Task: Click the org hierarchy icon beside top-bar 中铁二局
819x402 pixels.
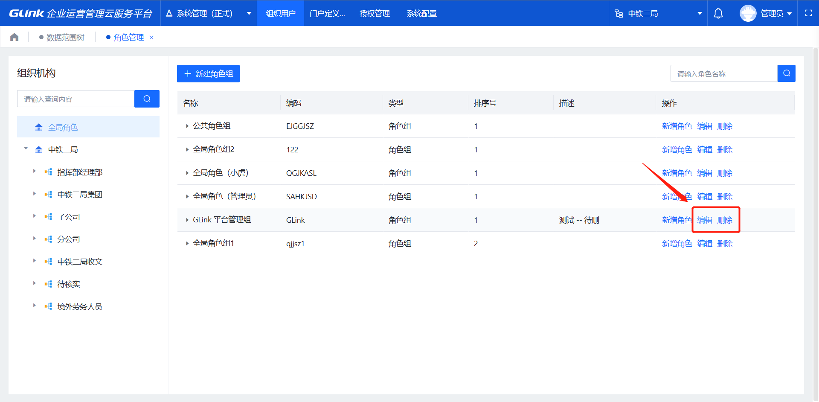Action: click(x=619, y=14)
